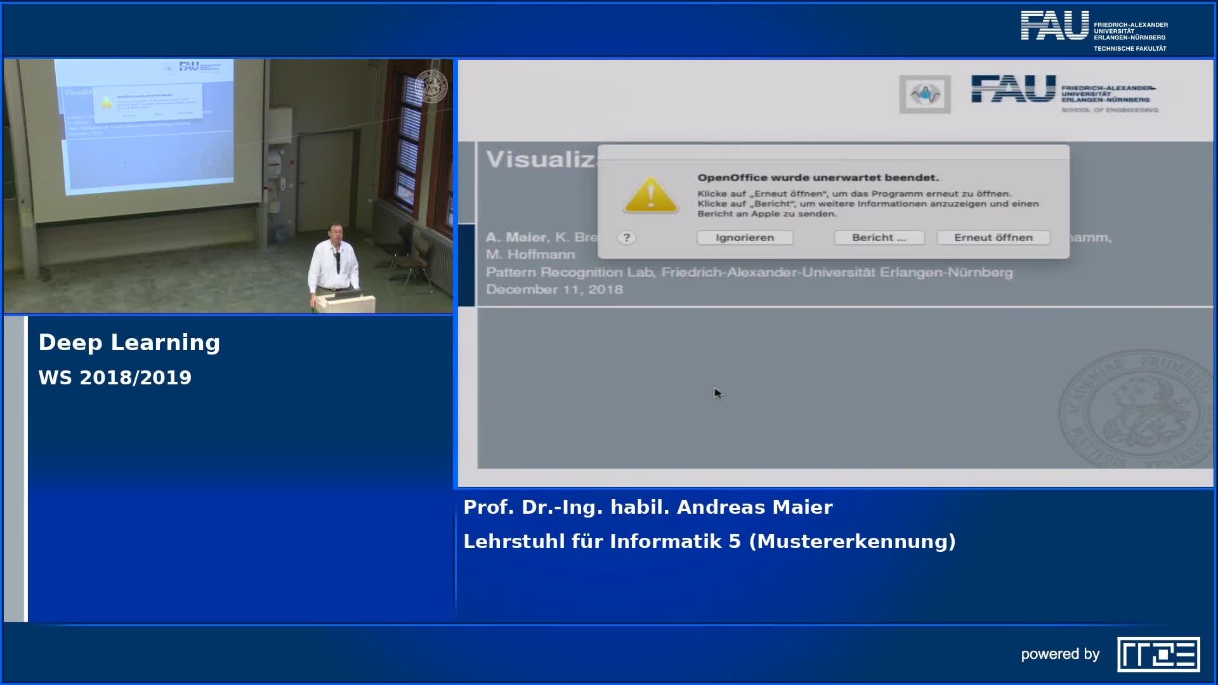The height and width of the screenshot is (685, 1218).
Task: Select the lecture hall camera thumbnail
Action: (x=228, y=184)
